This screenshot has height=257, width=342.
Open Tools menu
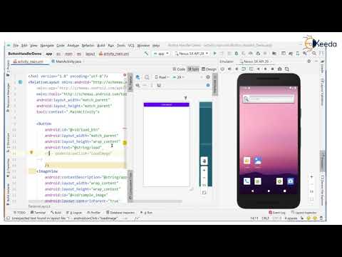[121, 45]
